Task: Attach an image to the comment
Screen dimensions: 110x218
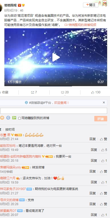Action: tap(14, 118)
